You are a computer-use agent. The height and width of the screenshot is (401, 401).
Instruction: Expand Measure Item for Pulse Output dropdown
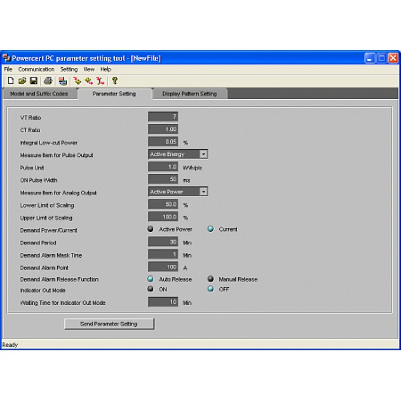tap(203, 155)
